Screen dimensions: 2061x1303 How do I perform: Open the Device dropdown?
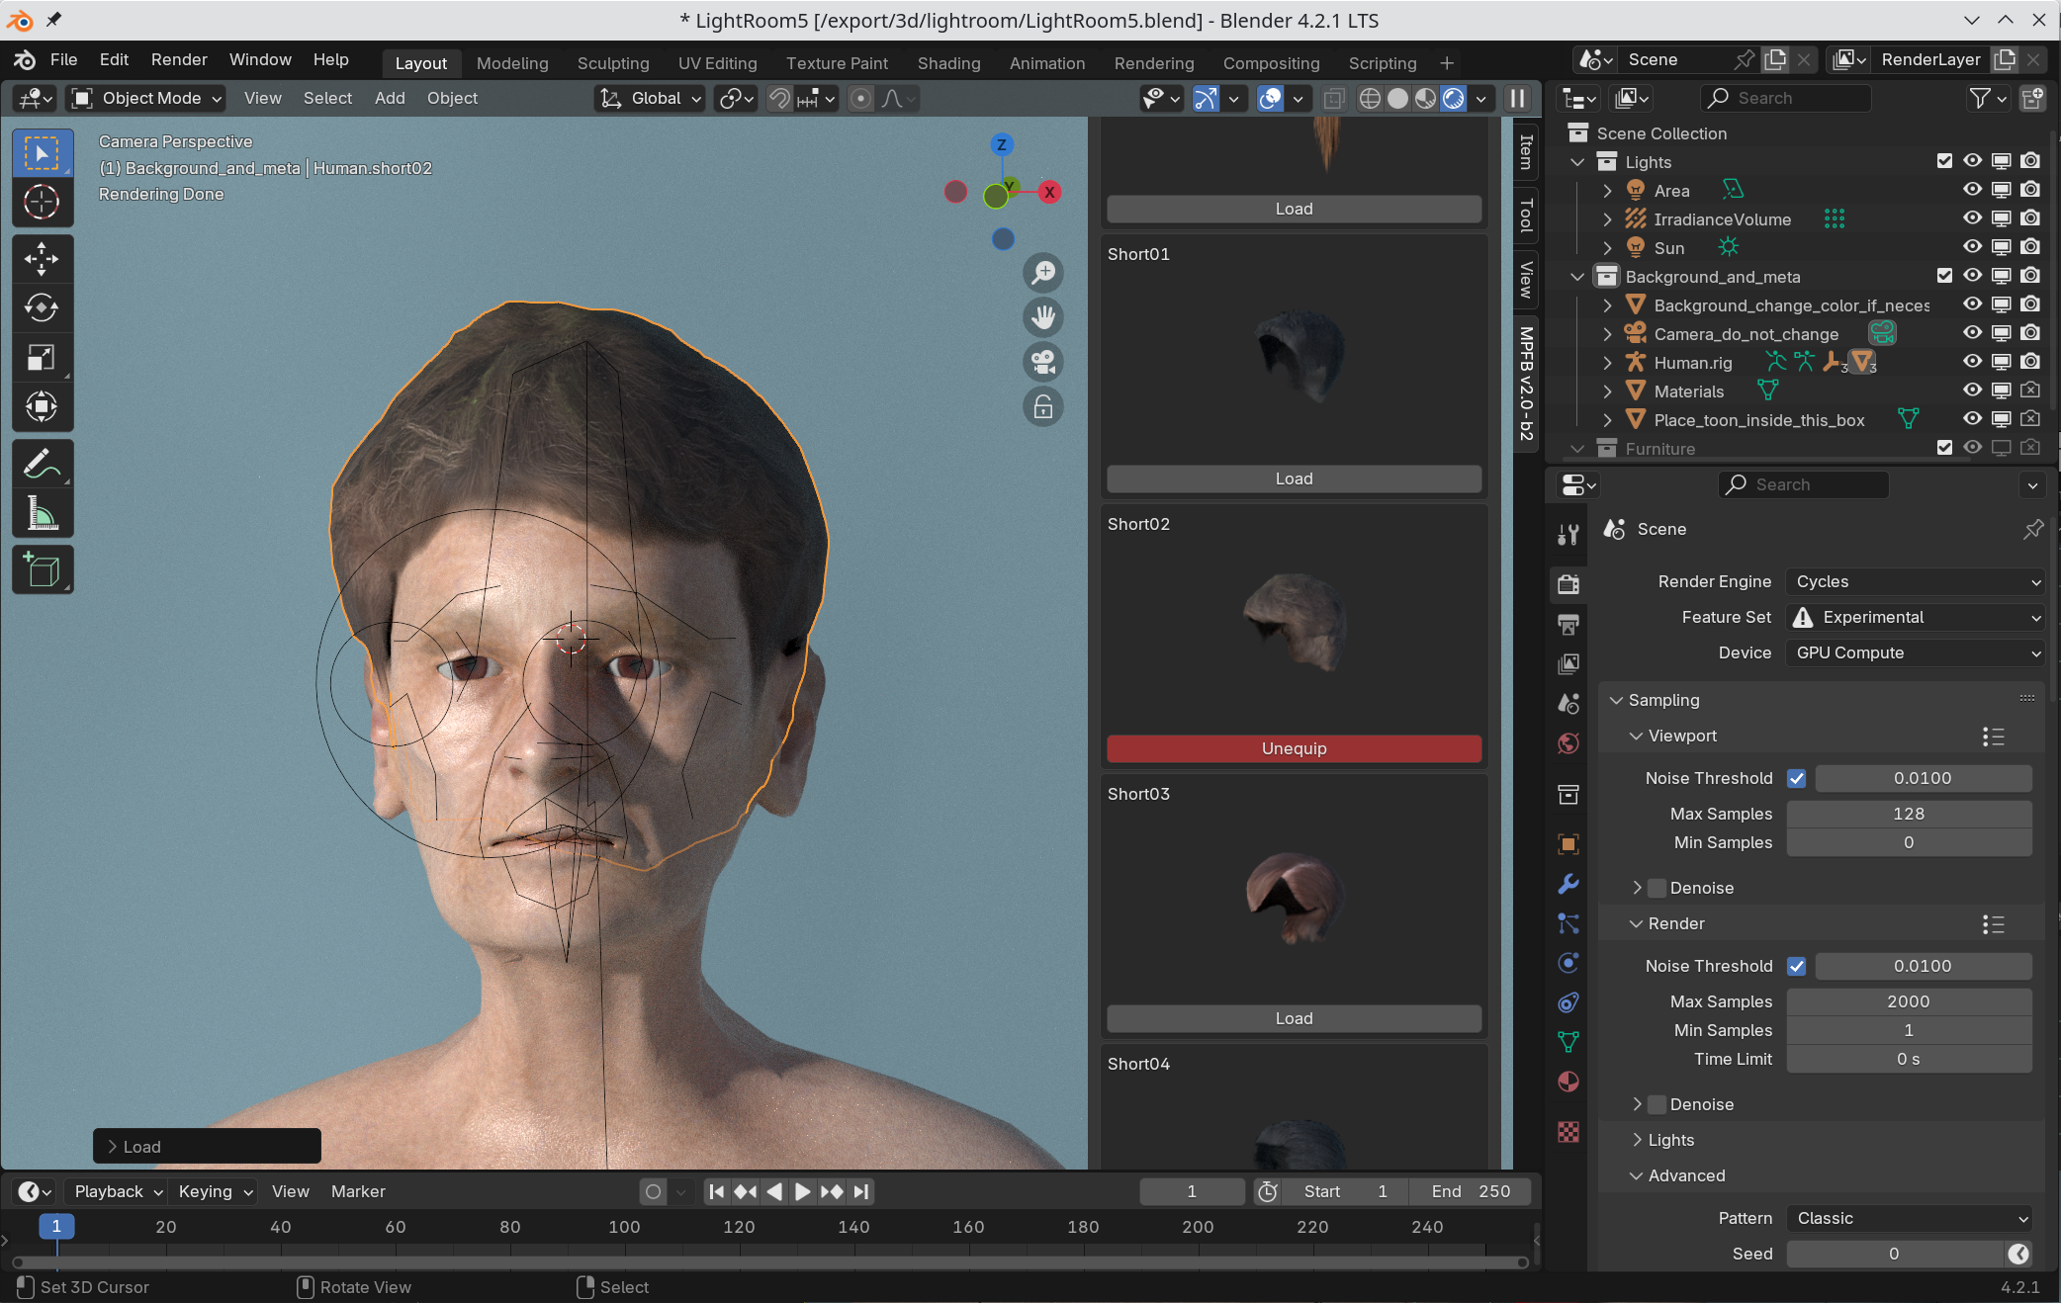tap(1915, 652)
